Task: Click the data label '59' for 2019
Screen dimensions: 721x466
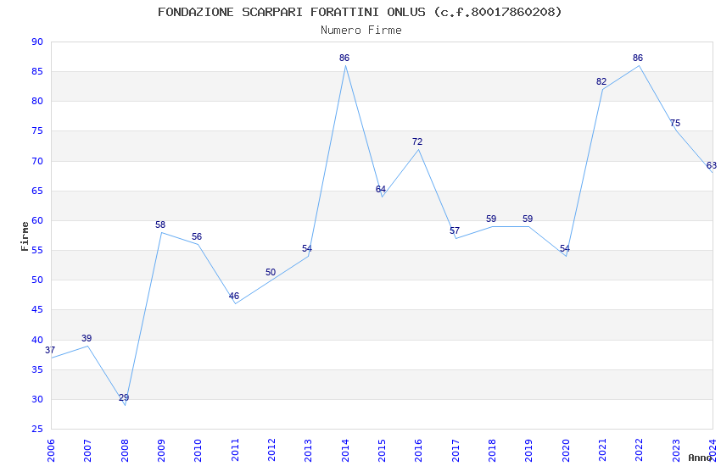Action: [x=528, y=219]
